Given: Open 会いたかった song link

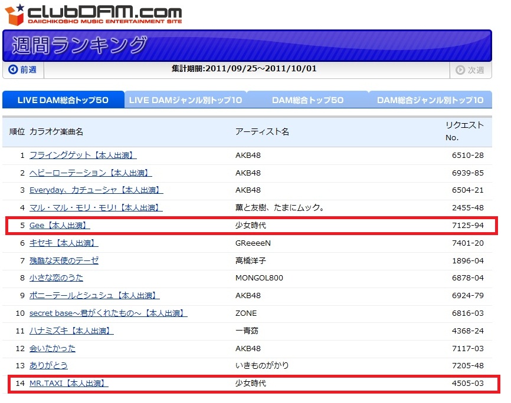Looking at the screenshot, I should pyautogui.click(x=52, y=348).
